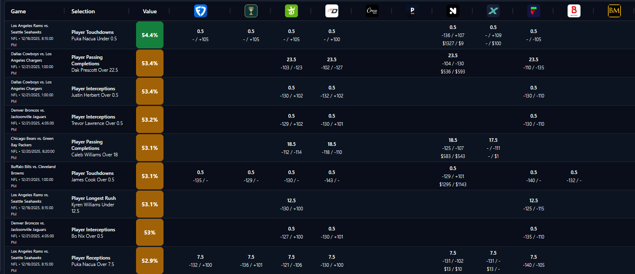
Task: Open the Chicago Bears vs. Green Bay Packers game
Action: tap(32, 141)
